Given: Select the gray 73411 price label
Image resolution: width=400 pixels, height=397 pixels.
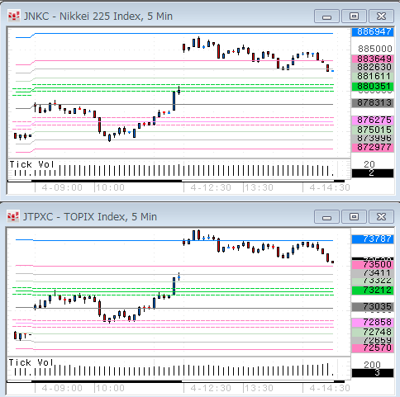Looking at the screenshot, I should (x=373, y=273).
